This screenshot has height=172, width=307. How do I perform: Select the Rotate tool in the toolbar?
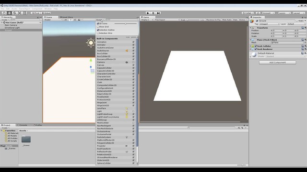tap(14, 13)
